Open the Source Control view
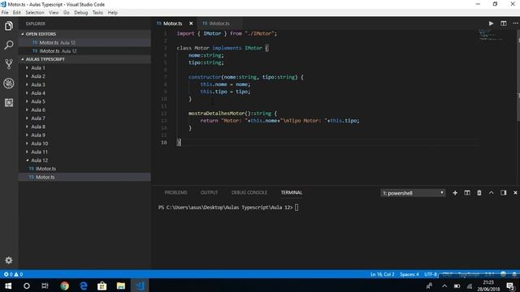Image resolution: width=520 pixels, height=292 pixels. (9, 64)
